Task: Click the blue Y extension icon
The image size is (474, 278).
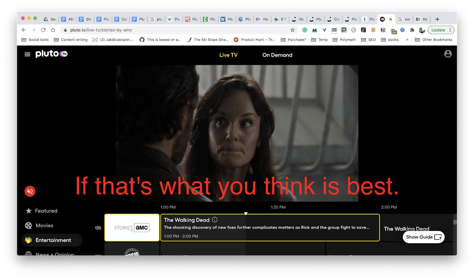Action: pyautogui.click(x=324, y=30)
